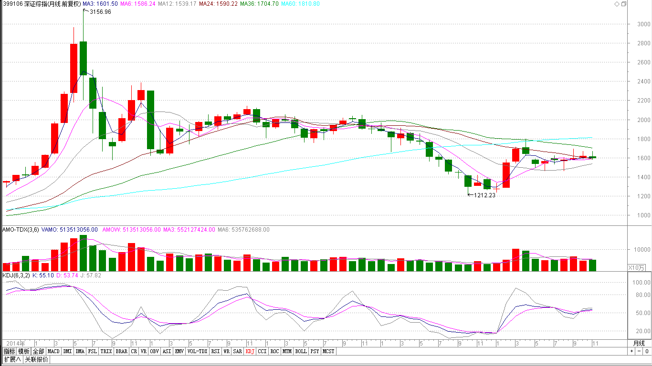Switch indicator to RSI
The height and width of the screenshot is (366, 652).
tap(216, 351)
